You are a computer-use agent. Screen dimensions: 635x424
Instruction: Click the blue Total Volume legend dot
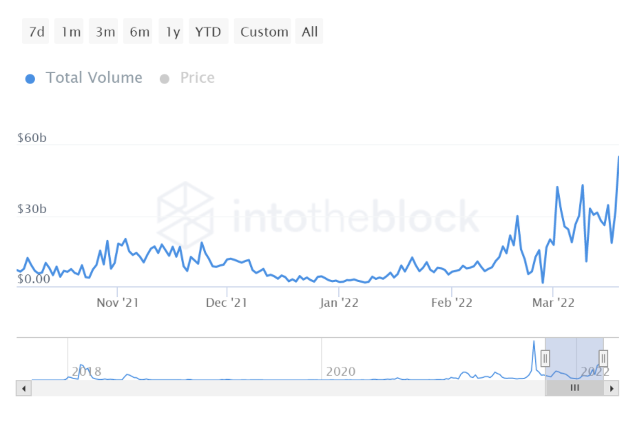tap(30, 79)
